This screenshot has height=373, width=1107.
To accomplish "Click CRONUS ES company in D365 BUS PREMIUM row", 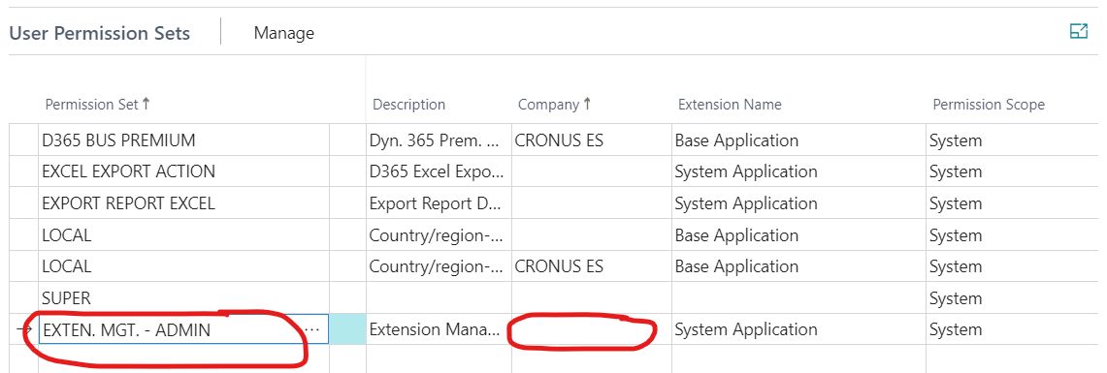I will click(x=592, y=140).
